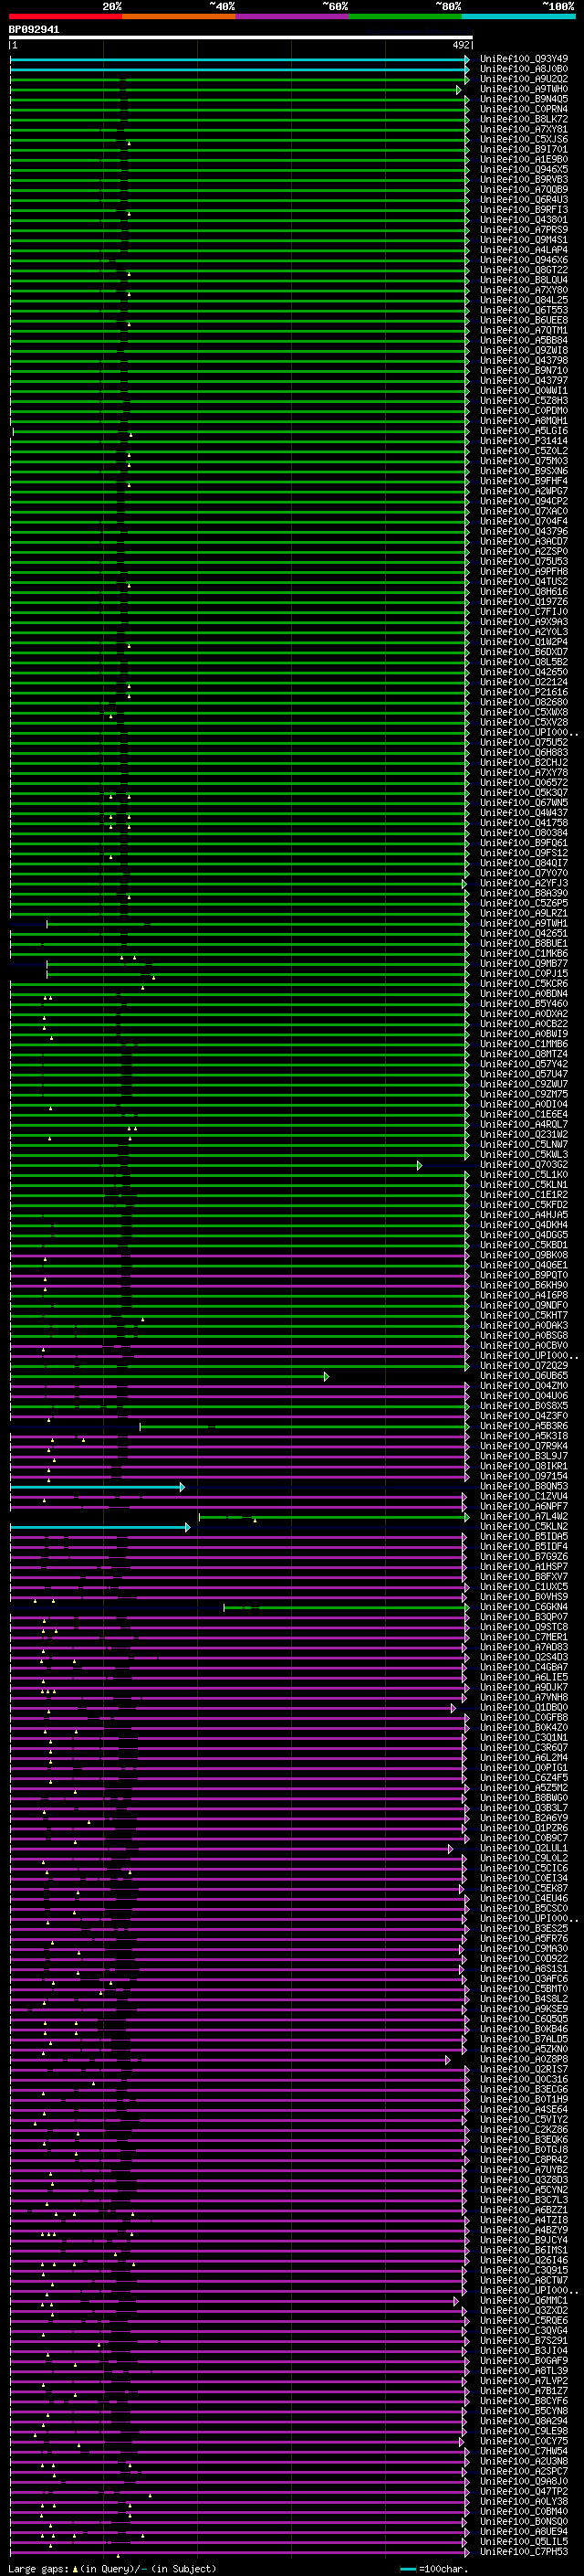Click the cyan ~100% legend color bar
The height and width of the screenshot is (2576, 584).
pyautogui.click(x=518, y=16)
